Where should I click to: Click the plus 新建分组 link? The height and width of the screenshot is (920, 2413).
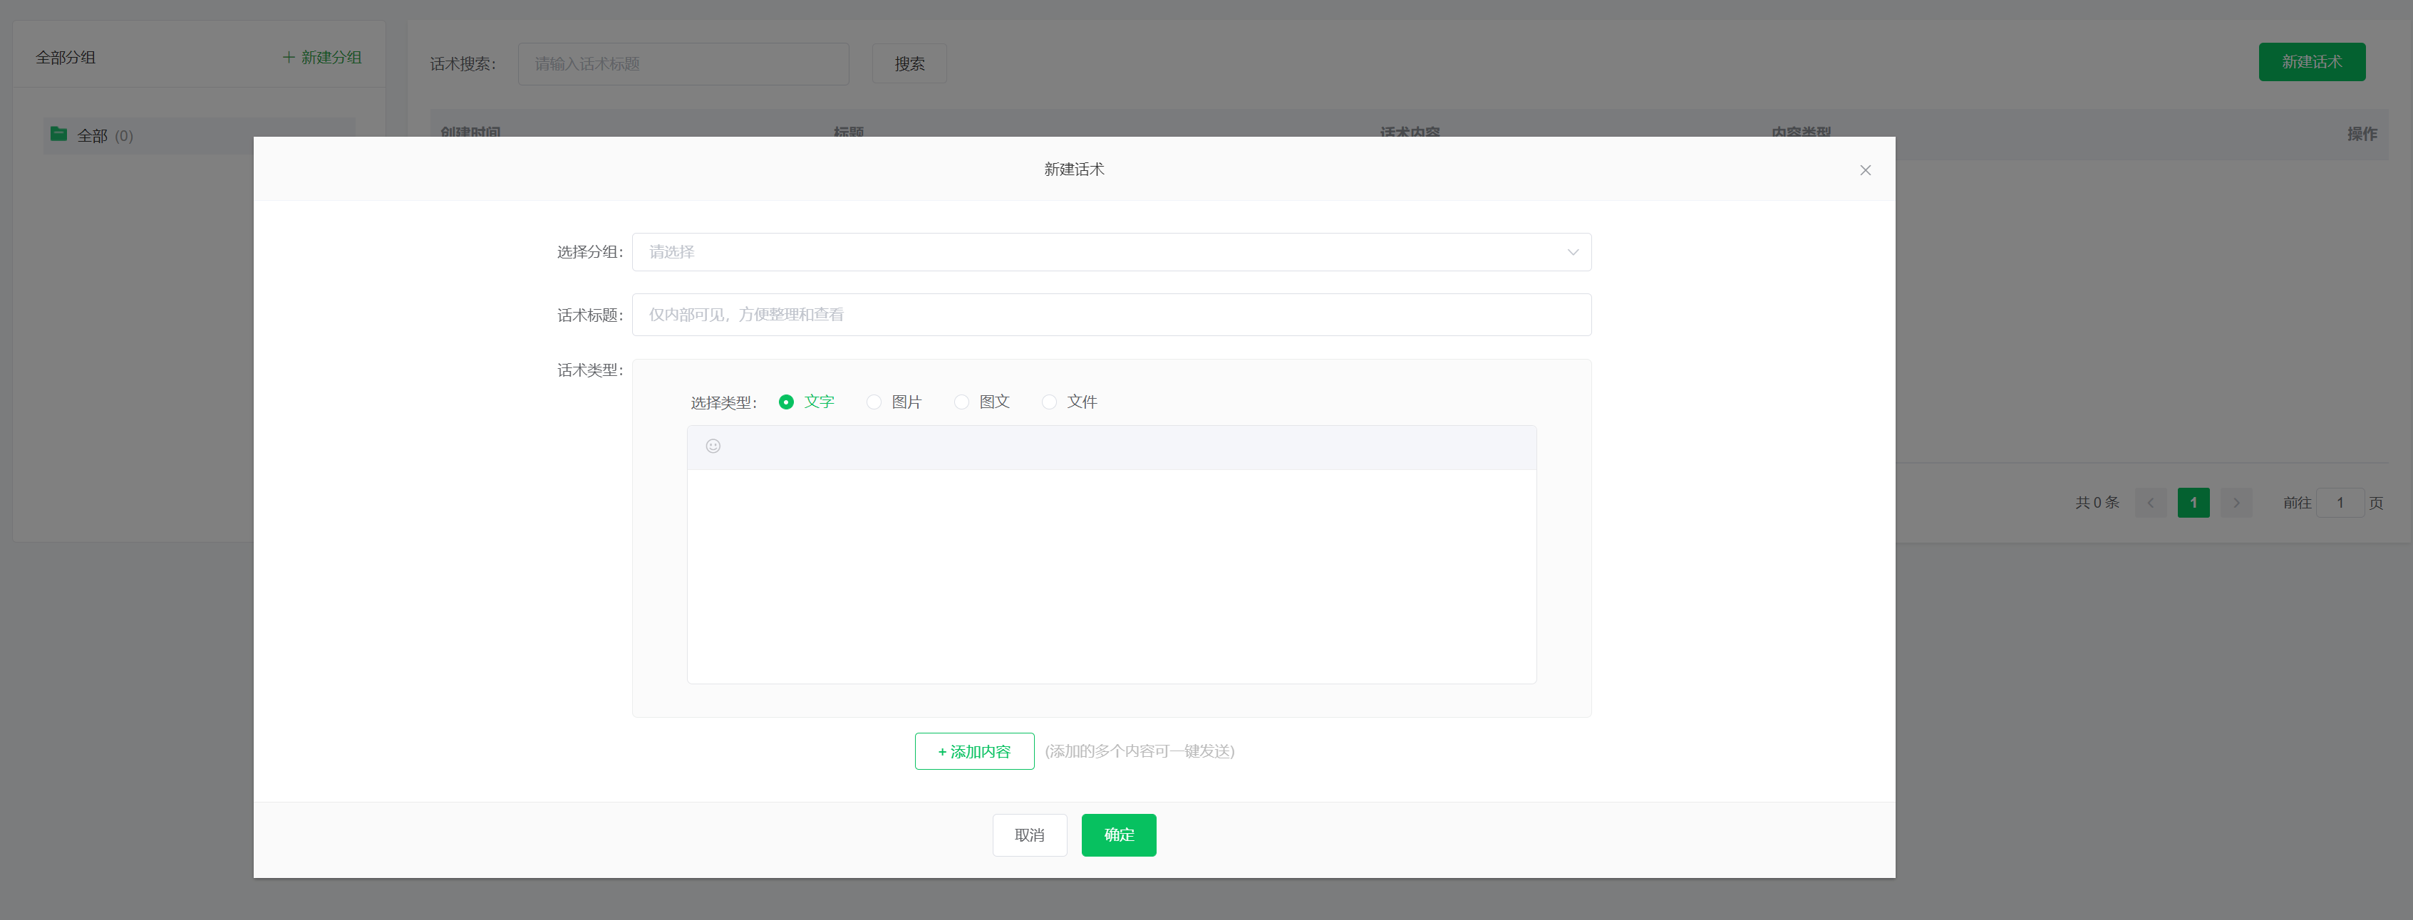[x=322, y=57]
